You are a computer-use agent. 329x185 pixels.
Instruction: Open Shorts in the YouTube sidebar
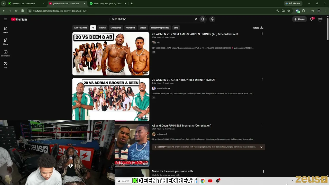(x=5, y=42)
